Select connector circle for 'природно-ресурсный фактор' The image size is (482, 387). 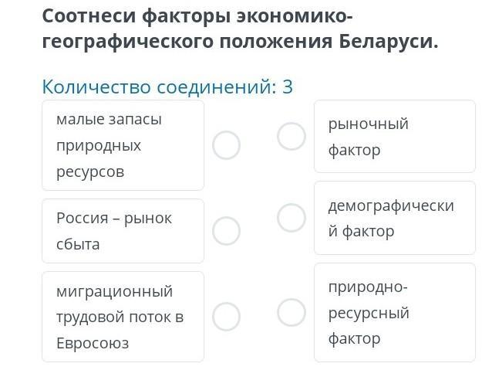click(291, 312)
